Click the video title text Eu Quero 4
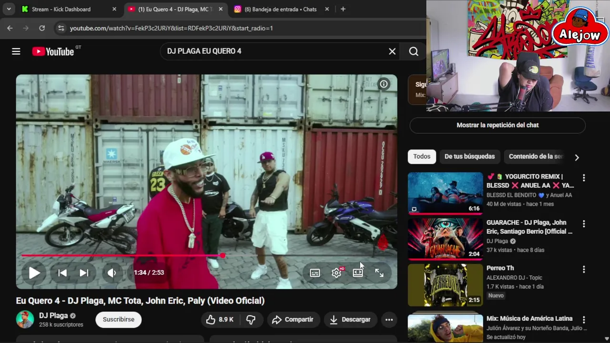 pos(140,301)
